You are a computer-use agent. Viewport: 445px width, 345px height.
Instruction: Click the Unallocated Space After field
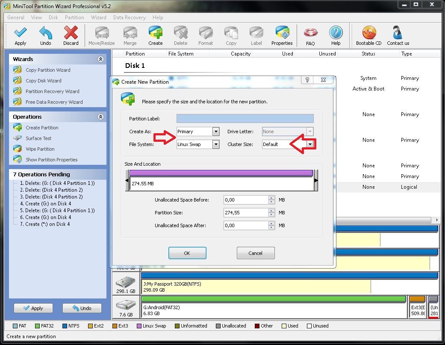point(246,225)
